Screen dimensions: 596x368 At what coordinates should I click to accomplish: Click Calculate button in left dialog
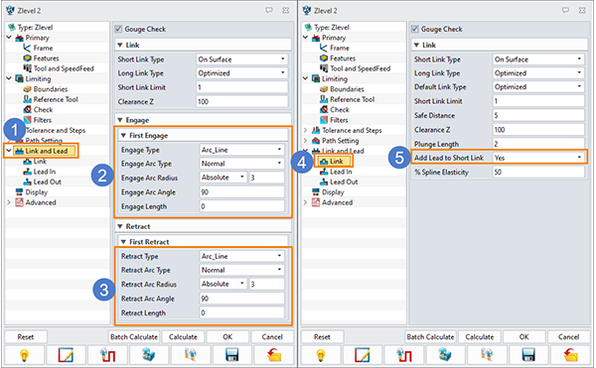click(x=183, y=337)
